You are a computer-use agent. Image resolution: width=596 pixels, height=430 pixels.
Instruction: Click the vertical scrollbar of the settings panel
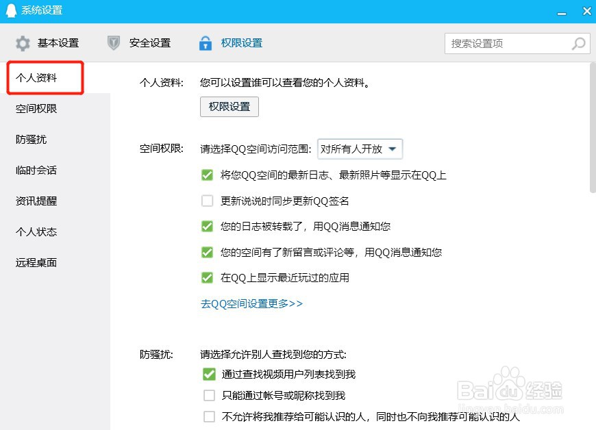(593, 127)
